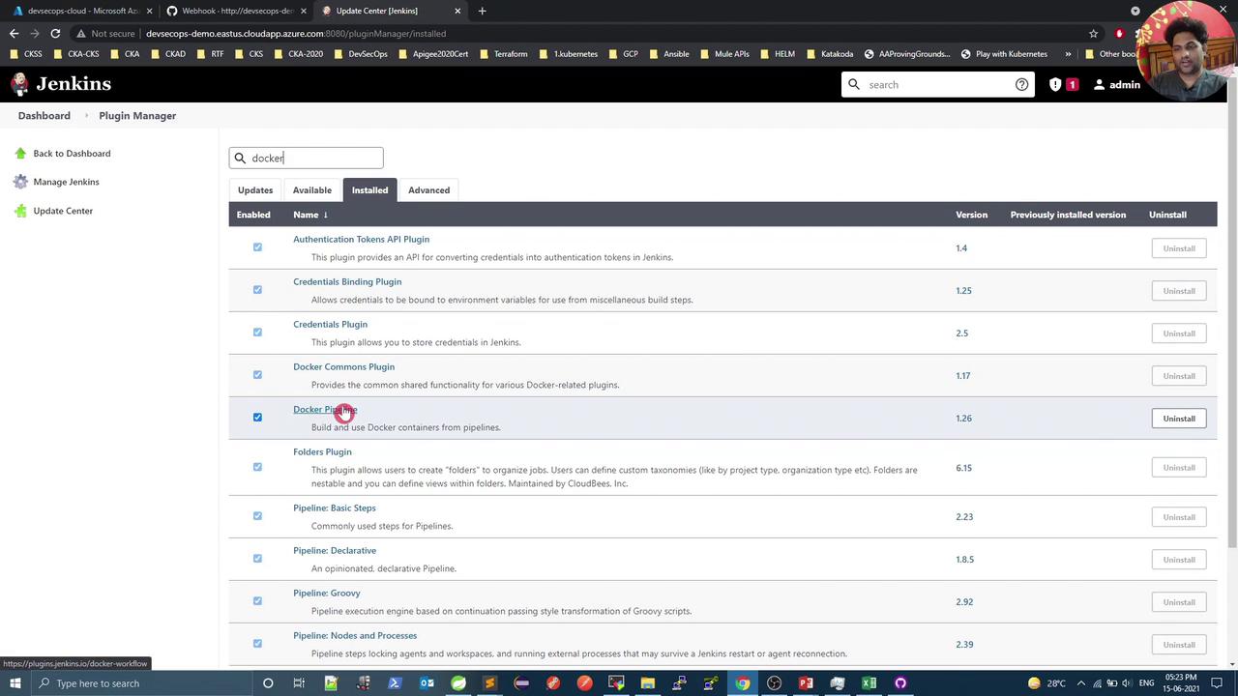Open the security warning shield icon
The height and width of the screenshot is (696, 1238).
point(1055,85)
